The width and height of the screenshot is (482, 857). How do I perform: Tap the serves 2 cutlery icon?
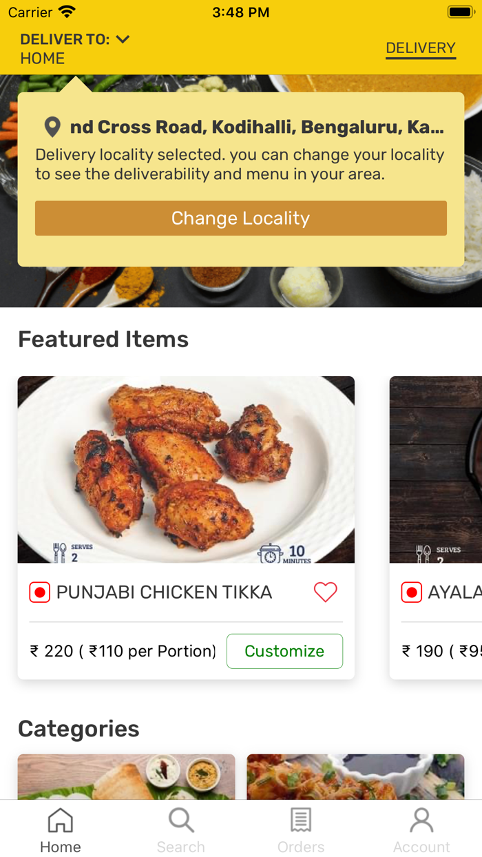(x=60, y=553)
